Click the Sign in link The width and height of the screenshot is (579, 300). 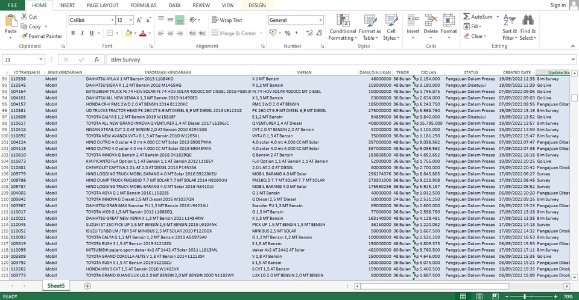[x=558, y=5]
